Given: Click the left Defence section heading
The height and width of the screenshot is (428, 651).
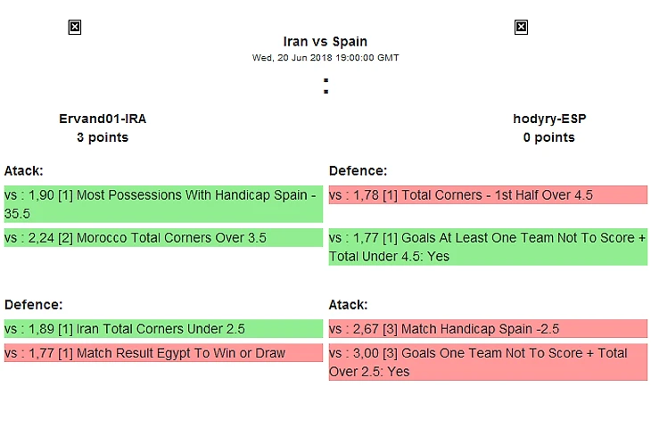Looking at the screenshot, I should [x=33, y=304].
